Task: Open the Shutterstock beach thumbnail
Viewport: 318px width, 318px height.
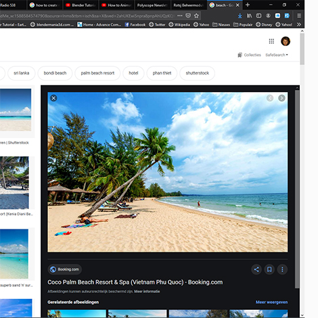Action: click(16, 110)
